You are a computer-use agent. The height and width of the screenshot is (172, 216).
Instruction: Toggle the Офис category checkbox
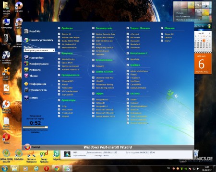93,94
